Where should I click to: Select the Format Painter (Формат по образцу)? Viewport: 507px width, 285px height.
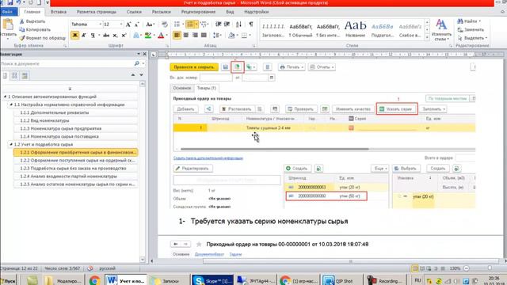(42, 38)
